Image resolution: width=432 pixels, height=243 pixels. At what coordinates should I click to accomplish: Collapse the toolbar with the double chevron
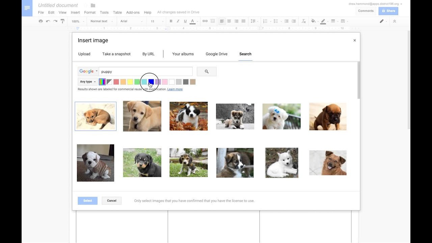[394, 21]
